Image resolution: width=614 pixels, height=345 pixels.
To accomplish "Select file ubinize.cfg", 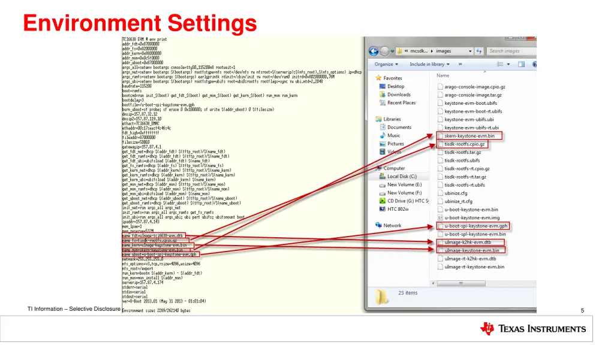I will click(x=456, y=193).
